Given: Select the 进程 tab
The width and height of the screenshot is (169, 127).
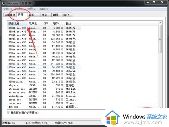Looking at the screenshot, I should (22, 15).
